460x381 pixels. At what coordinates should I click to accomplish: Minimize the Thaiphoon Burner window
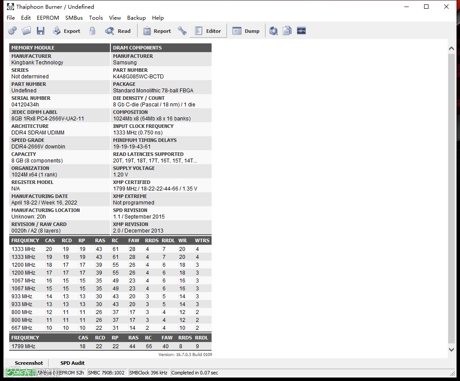(x=407, y=7)
